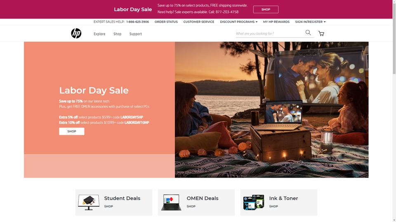396x222 pixels.
Task: Click the Shop link under OMEN Deals
Action: [191, 206]
